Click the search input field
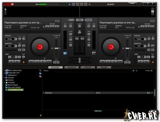Image resolution: width=160 pixels, height=122 pixels. click(x=93, y=71)
